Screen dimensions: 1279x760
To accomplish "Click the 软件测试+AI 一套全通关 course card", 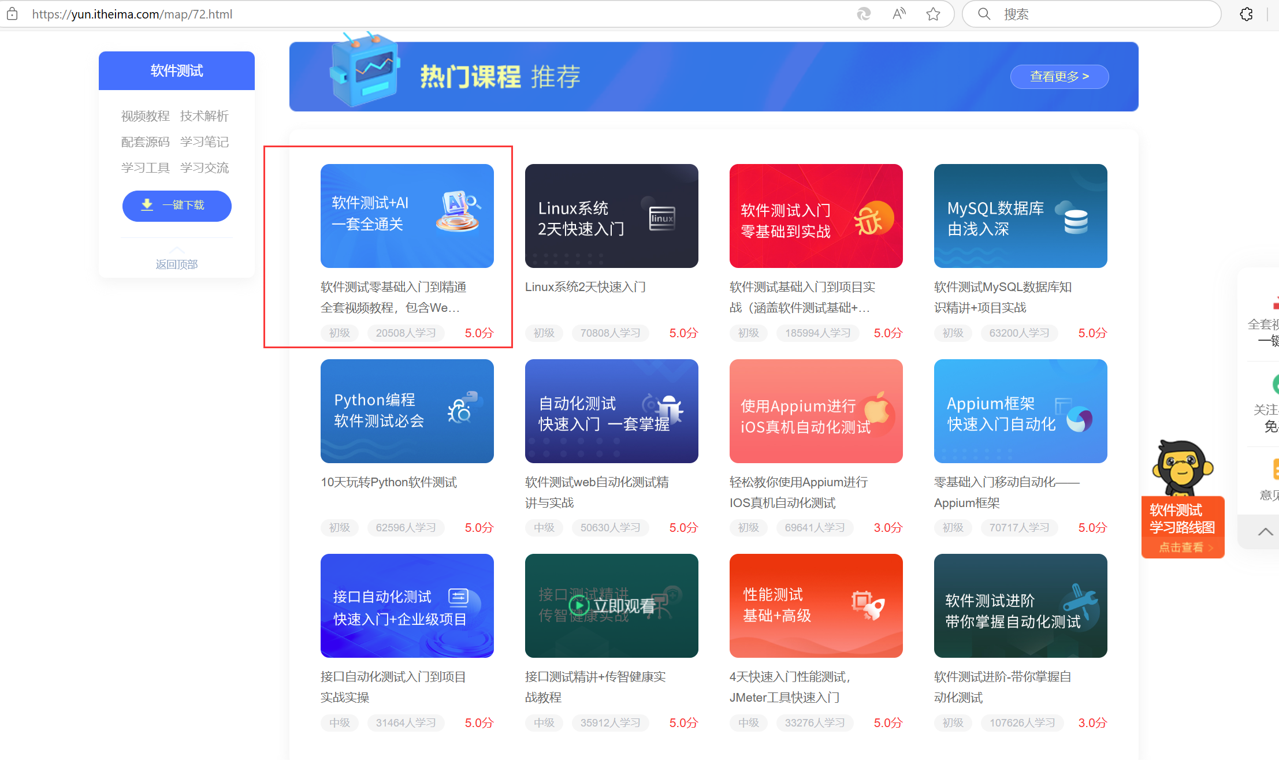I will click(x=407, y=216).
